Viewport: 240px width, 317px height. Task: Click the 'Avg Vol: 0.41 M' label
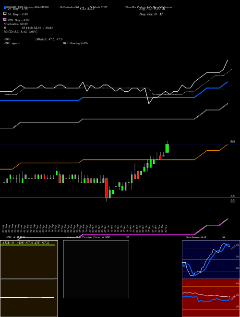coord(152,9)
